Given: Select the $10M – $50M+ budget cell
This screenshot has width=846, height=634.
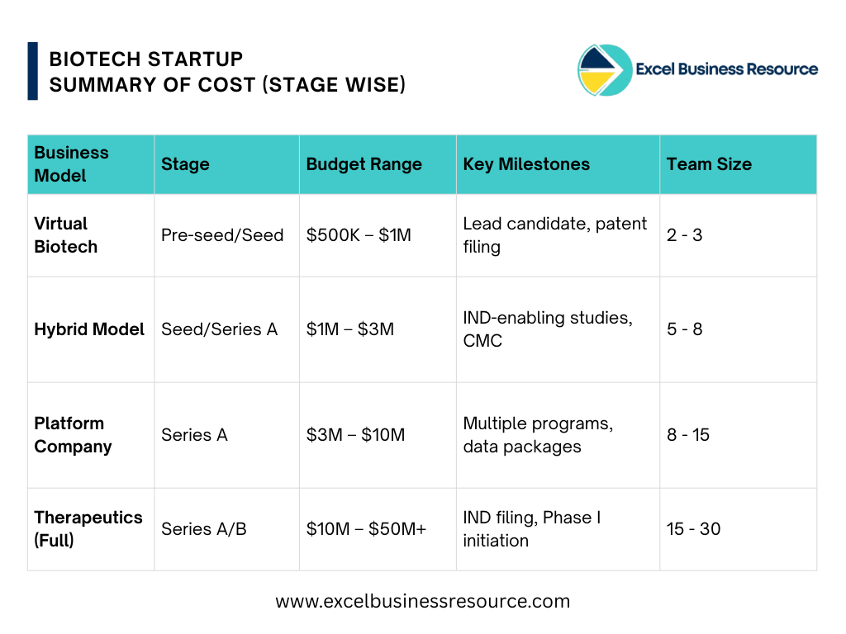Looking at the screenshot, I should 366,529.
